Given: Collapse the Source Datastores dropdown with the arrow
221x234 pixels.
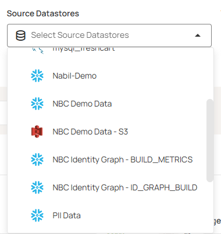Looking at the screenshot, I should [198, 36].
